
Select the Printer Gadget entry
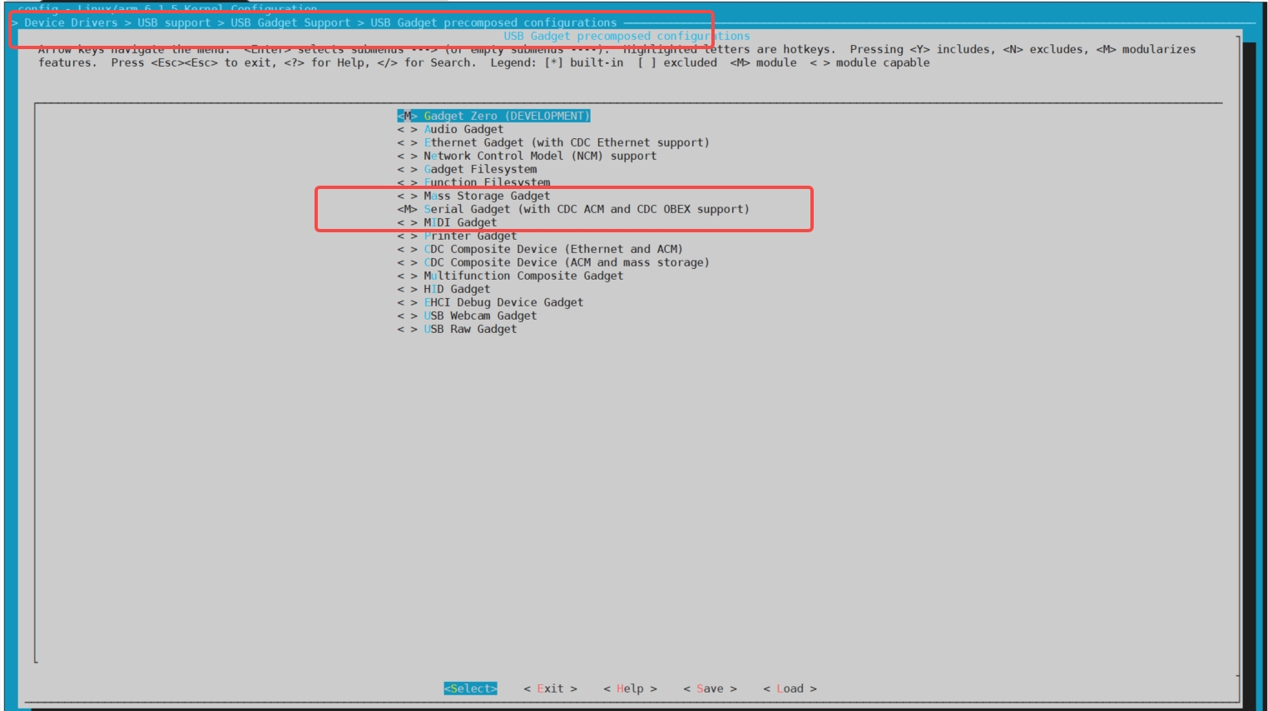coord(470,236)
